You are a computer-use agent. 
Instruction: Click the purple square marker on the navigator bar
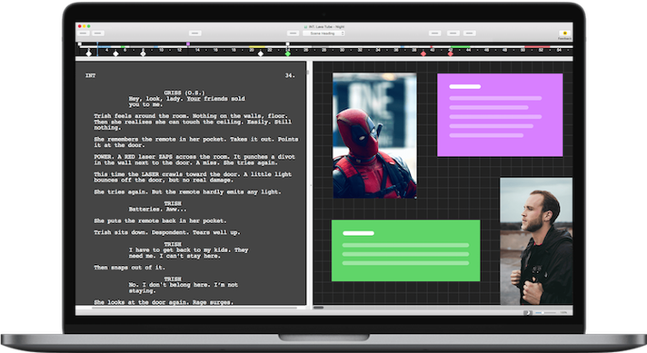pos(188,44)
